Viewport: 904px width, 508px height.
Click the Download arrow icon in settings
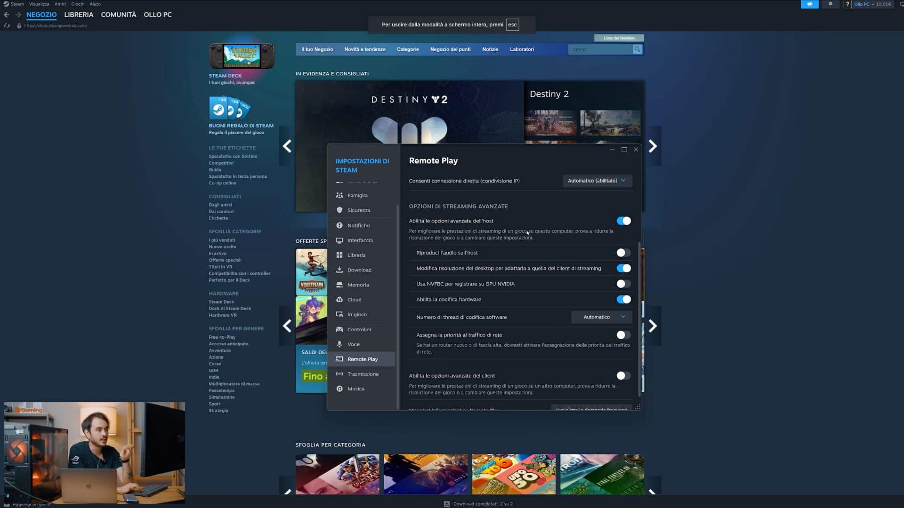point(339,270)
